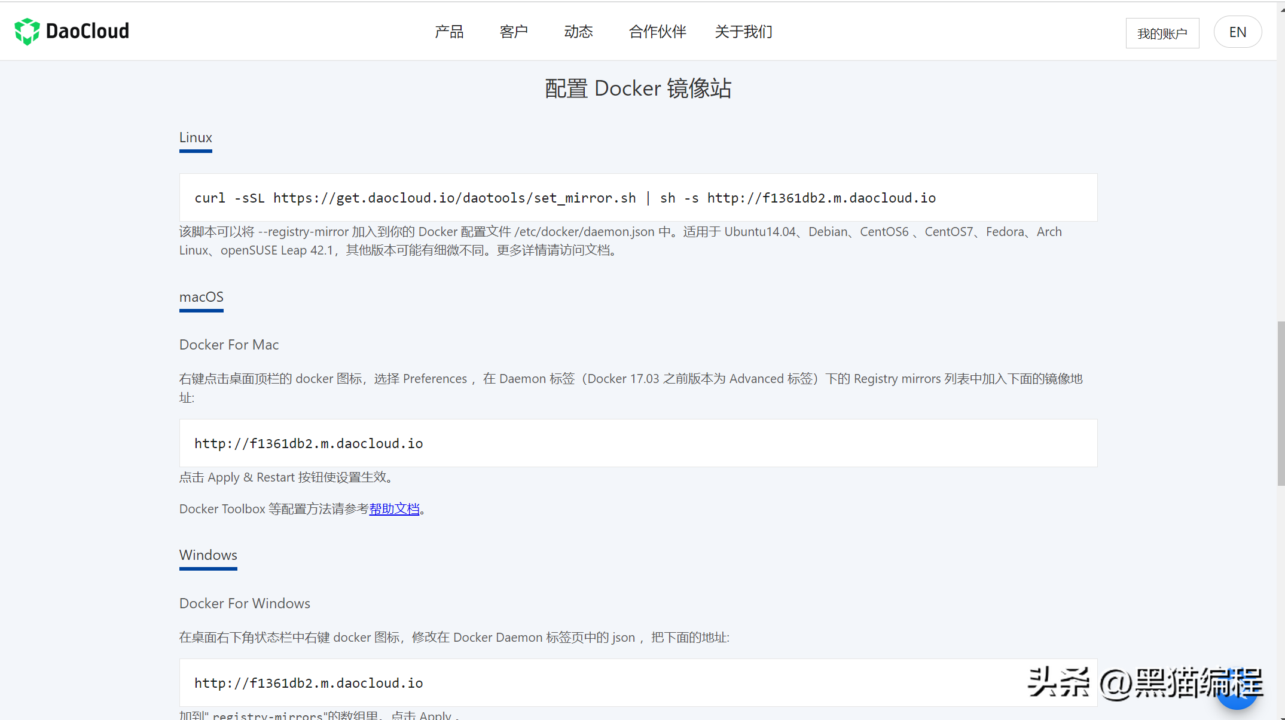Click the Linux section heading

[196, 138]
